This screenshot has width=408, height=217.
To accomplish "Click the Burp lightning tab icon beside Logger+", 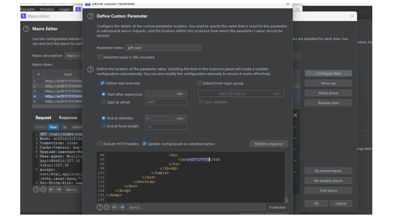I will tap(78, 9).
